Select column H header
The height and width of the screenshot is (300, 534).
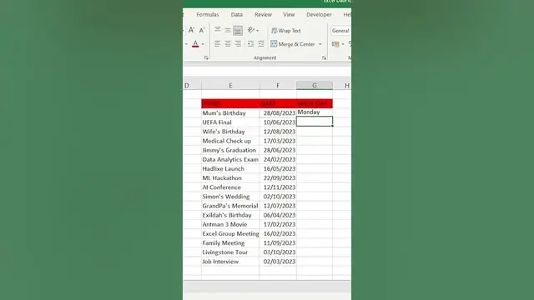coord(342,85)
